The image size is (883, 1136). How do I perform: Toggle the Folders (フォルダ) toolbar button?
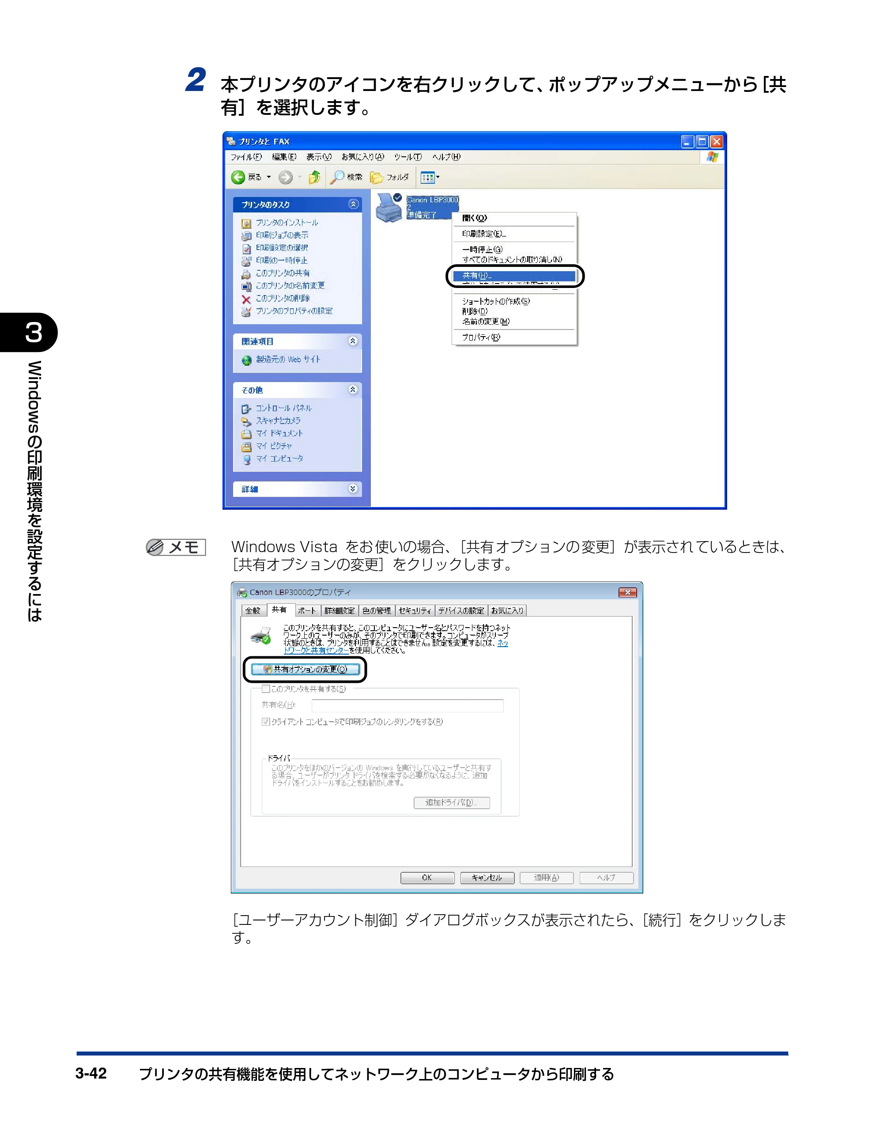coord(389,178)
